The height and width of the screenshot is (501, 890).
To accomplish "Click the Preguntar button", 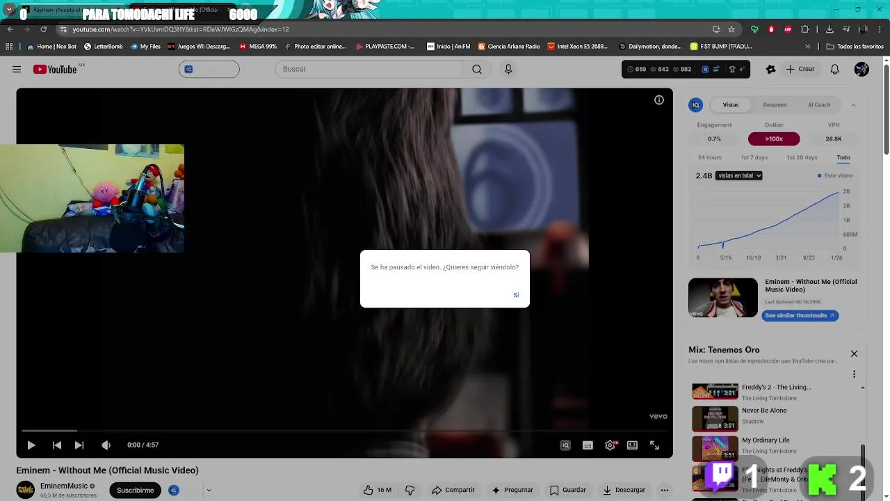I will [x=512, y=490].
